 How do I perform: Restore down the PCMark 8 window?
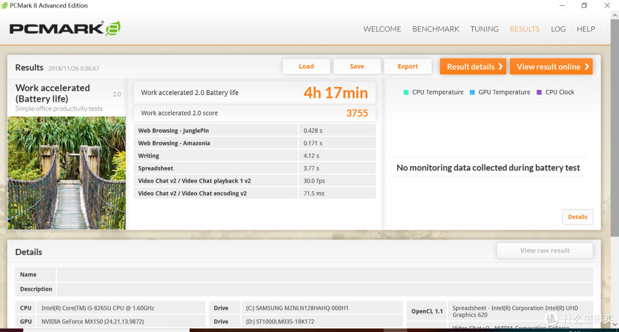[584, 6]
